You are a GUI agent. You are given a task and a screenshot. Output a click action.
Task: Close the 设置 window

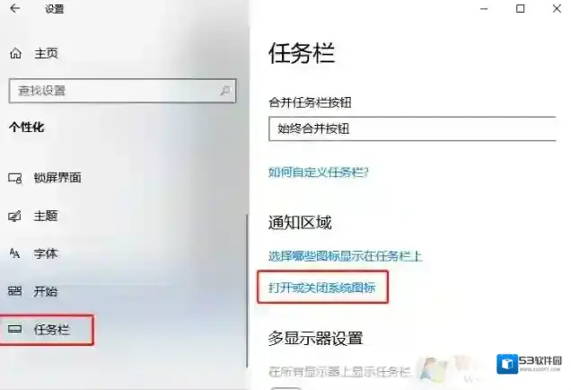[x=557, y=9]
